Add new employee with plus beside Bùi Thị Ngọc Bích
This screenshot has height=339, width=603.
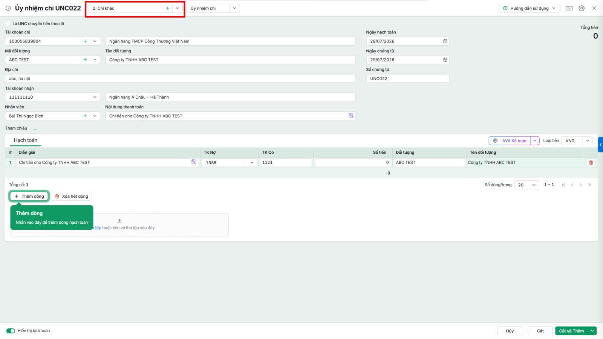click(x=85, y=116)
